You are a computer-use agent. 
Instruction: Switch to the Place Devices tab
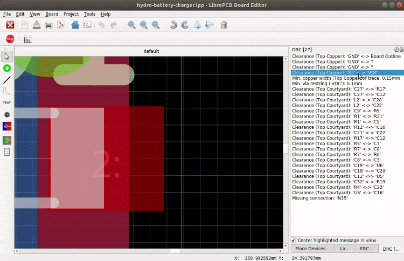[x=312, y=249]
